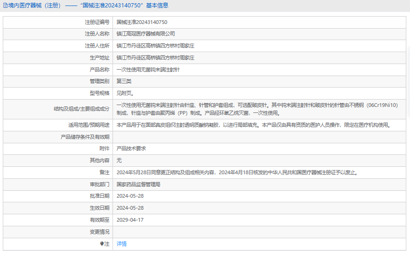The image size is (410, 253).
Task: Click the 变更情况 label
Action: tap(100, 232)
